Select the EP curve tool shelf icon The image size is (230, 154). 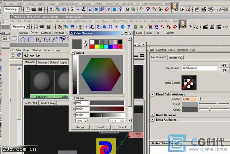[x=55, y=39]
